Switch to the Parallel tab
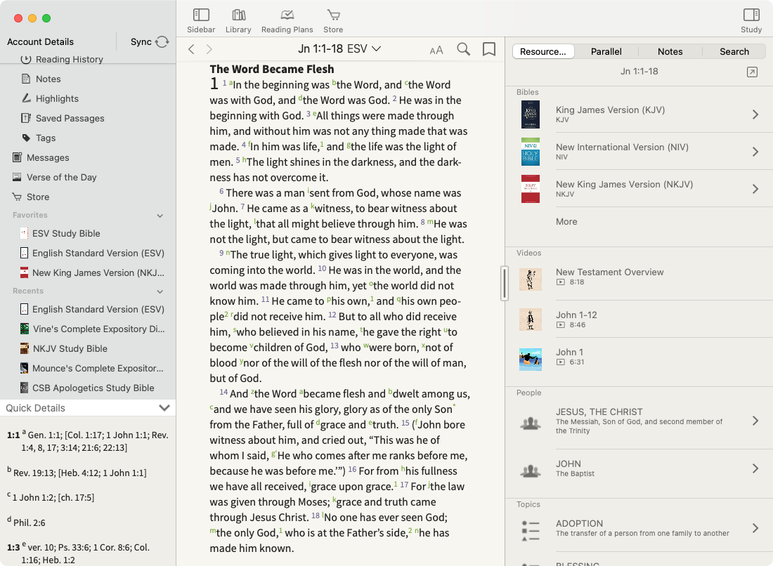The image size is (773, 566). tap(606, 52)
